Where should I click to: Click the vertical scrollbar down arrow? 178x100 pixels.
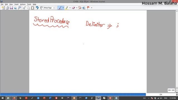point(177,90)
